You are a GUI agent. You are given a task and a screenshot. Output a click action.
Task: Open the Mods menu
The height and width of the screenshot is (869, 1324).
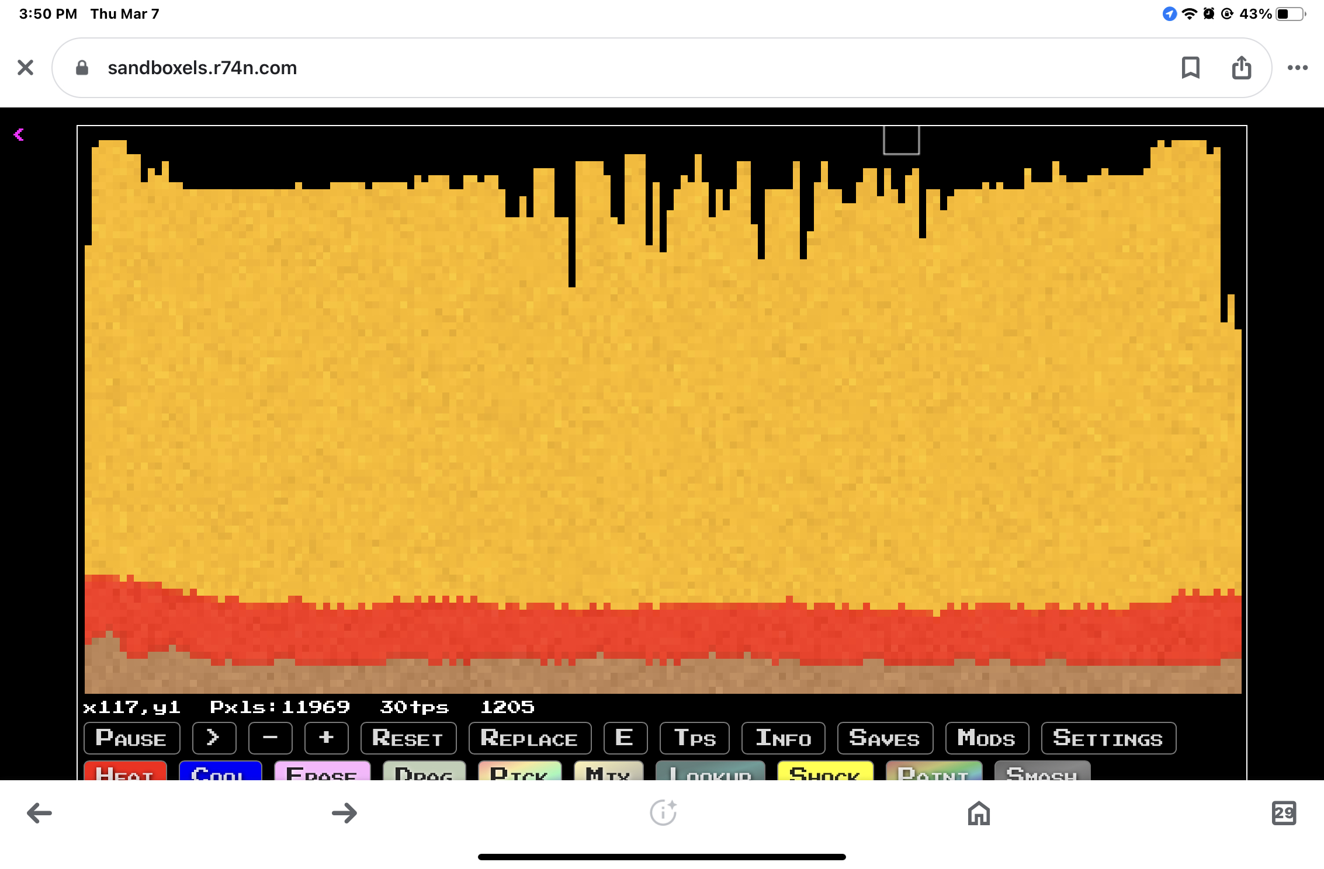986,738
